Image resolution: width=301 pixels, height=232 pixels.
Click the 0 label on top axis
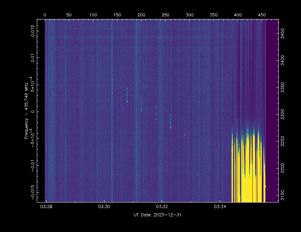tap(45, 15)
